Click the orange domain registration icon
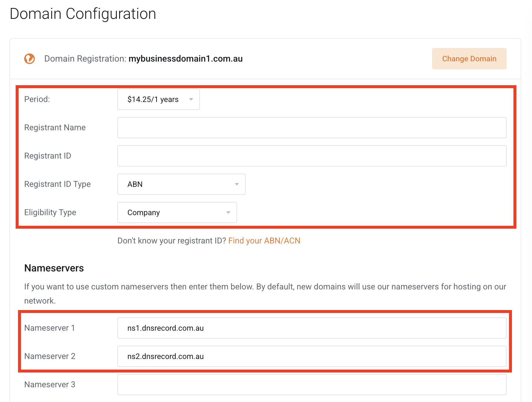This screenshot has height=402, width=532. [x=29, y=59]
